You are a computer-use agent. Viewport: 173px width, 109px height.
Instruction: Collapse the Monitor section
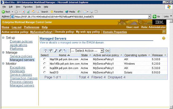tap(3, 63)
